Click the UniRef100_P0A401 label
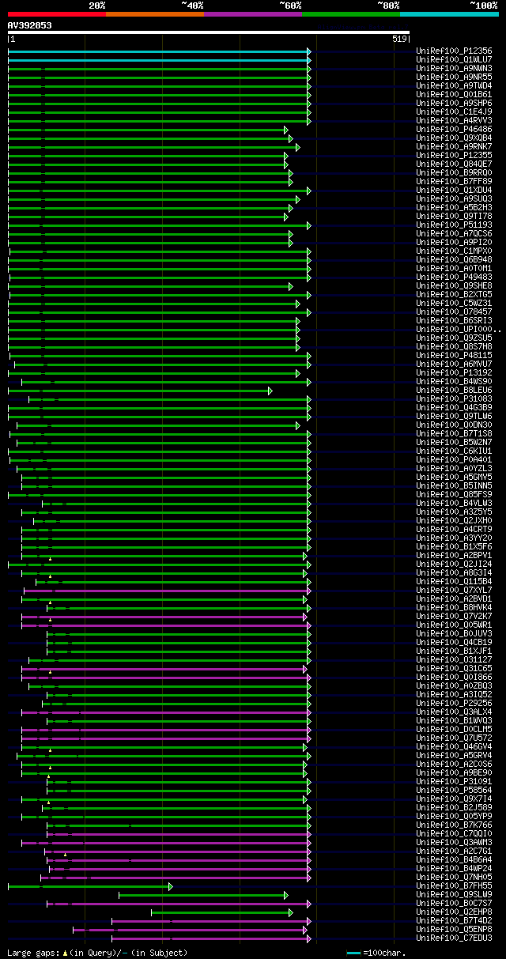Screen dimensions: 506x959 pyautogui.click(x=454, y=459)
